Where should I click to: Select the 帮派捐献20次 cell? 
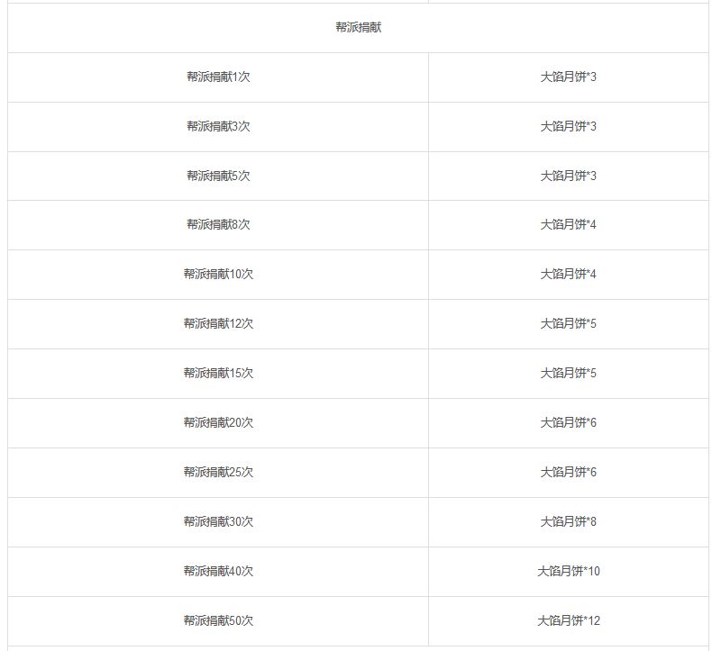pyautogui.click(x=218, y=423)
